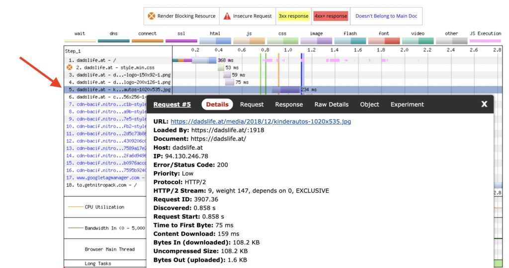
Task: Open the Response tab
Action: click(289, 105)
